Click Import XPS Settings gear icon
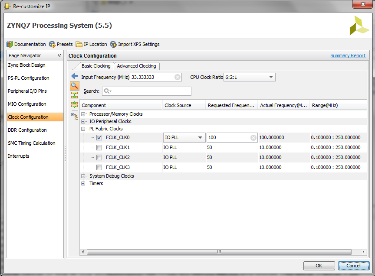Screen dimensions: 375x276 click(113, 44)
